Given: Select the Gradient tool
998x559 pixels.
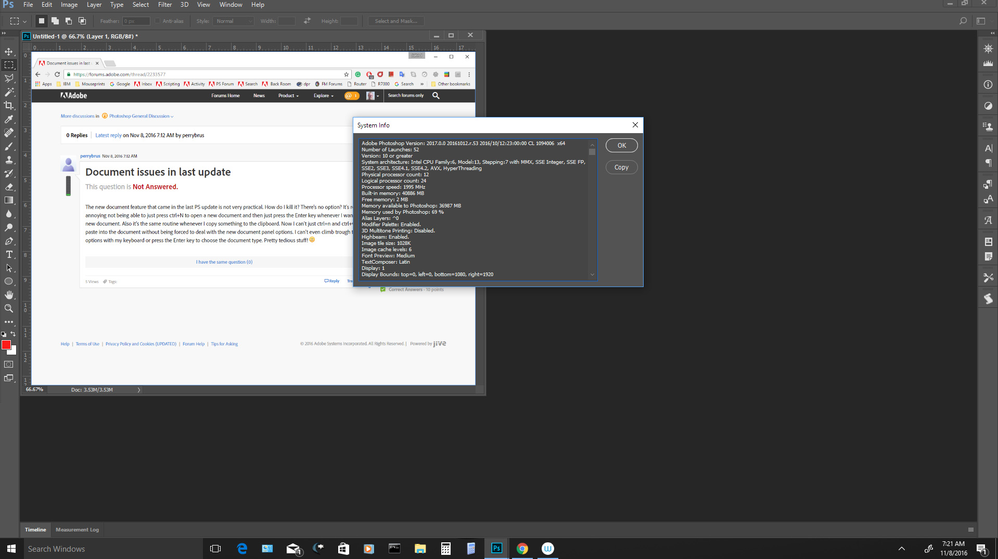Looking at the screenshot, I should coord(9,200).
